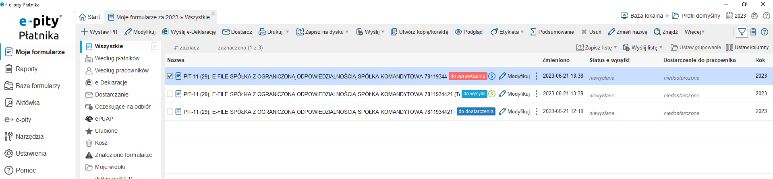Click Baza lokalna database selector
This screenshot has width=773, height=179.
(642, 16)
